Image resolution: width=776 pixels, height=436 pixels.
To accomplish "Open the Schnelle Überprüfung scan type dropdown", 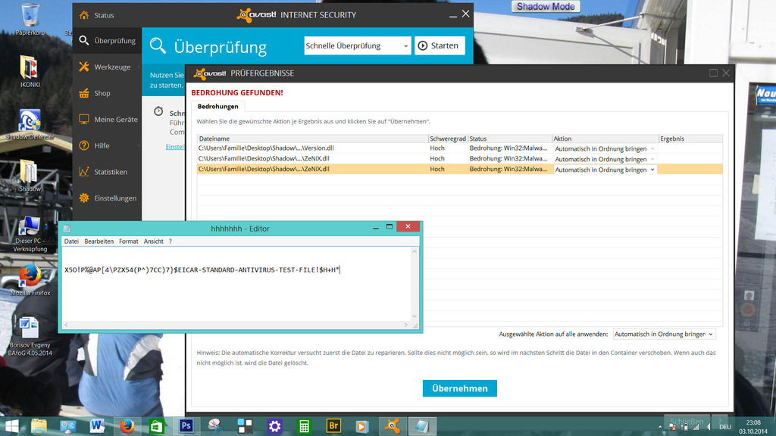I will pos(358,45).
